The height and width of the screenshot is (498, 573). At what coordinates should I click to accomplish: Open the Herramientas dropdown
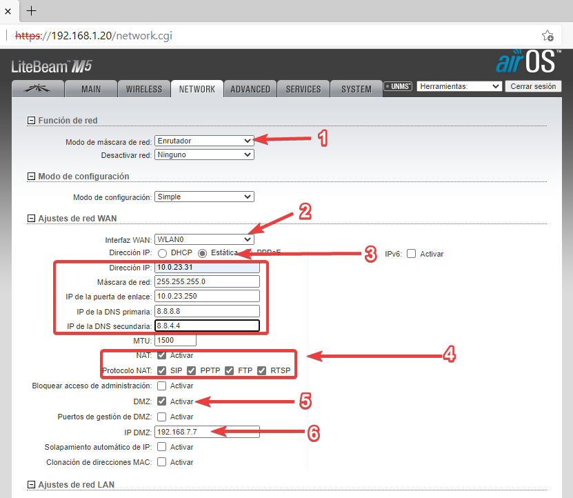pos(459,87)
